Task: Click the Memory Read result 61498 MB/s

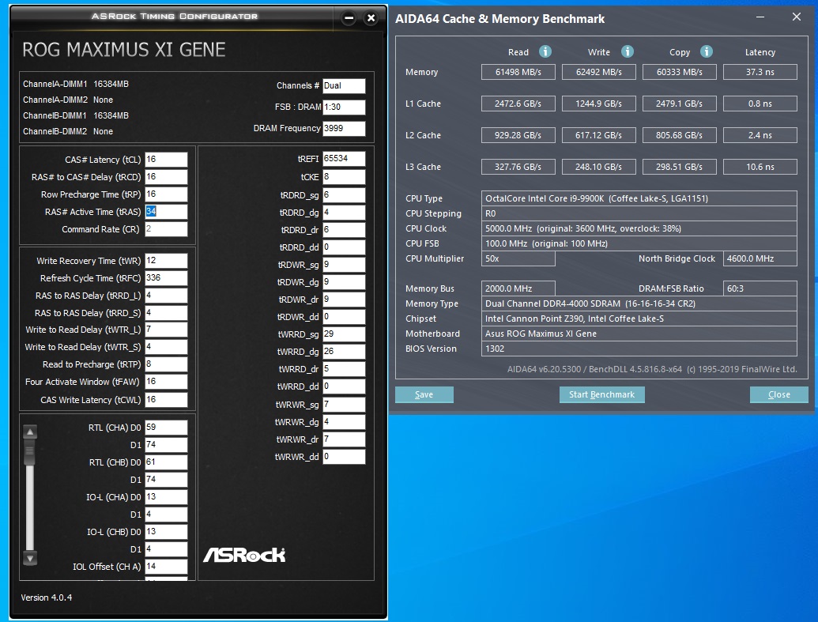Action: click(518, 72)
